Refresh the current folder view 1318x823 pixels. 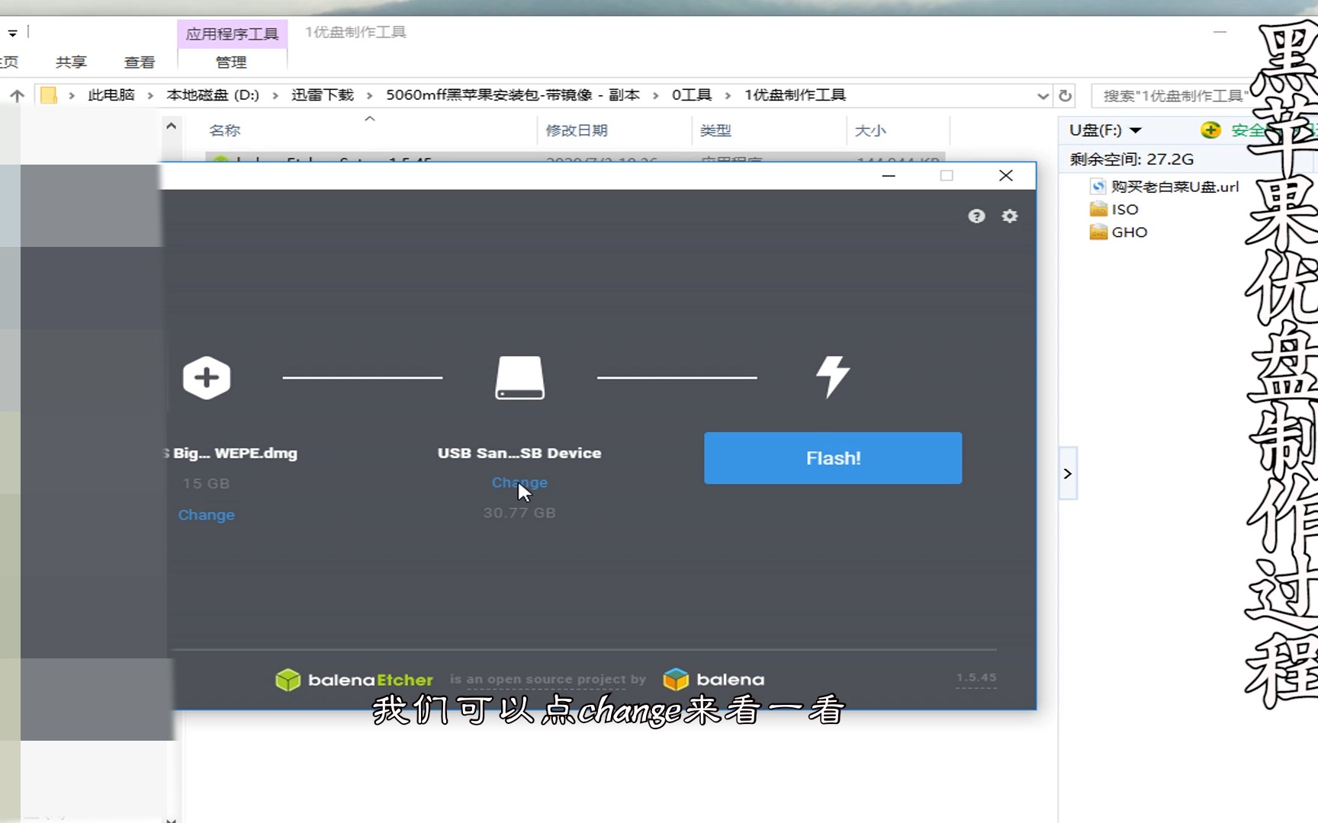(x=1066, y=95)
